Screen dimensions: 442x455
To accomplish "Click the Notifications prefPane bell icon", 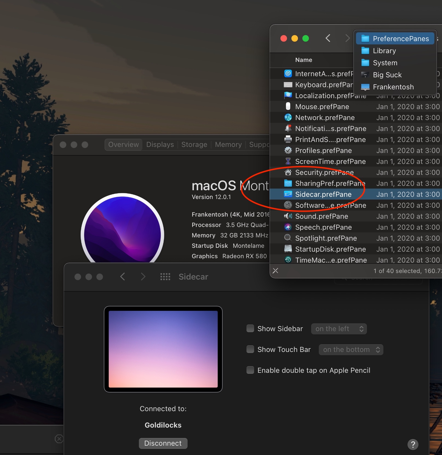I will click(288, 128).
